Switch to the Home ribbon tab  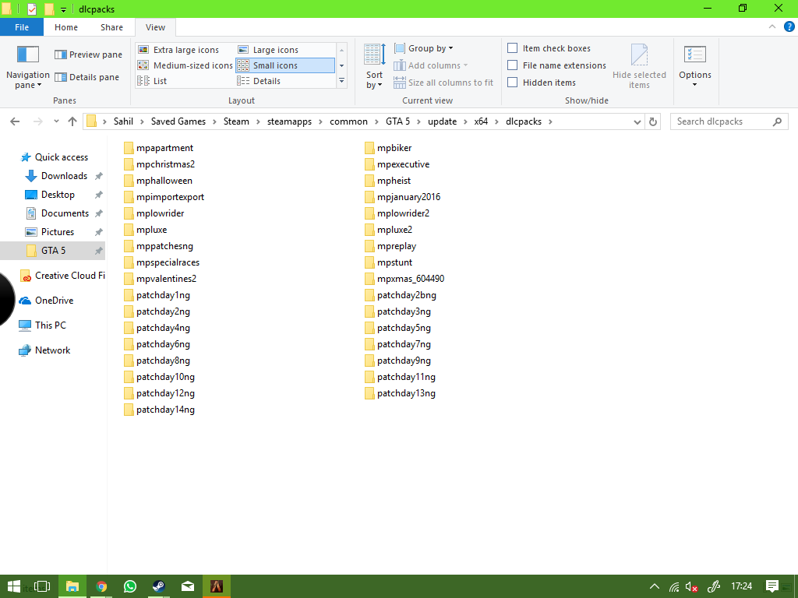click(x=65, y=26)
